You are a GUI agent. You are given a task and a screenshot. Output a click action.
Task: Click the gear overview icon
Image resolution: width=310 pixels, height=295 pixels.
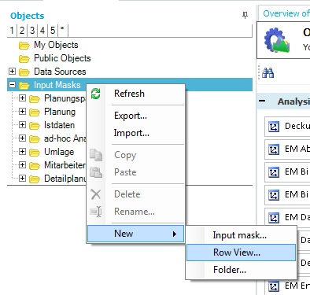click(277, 40)
